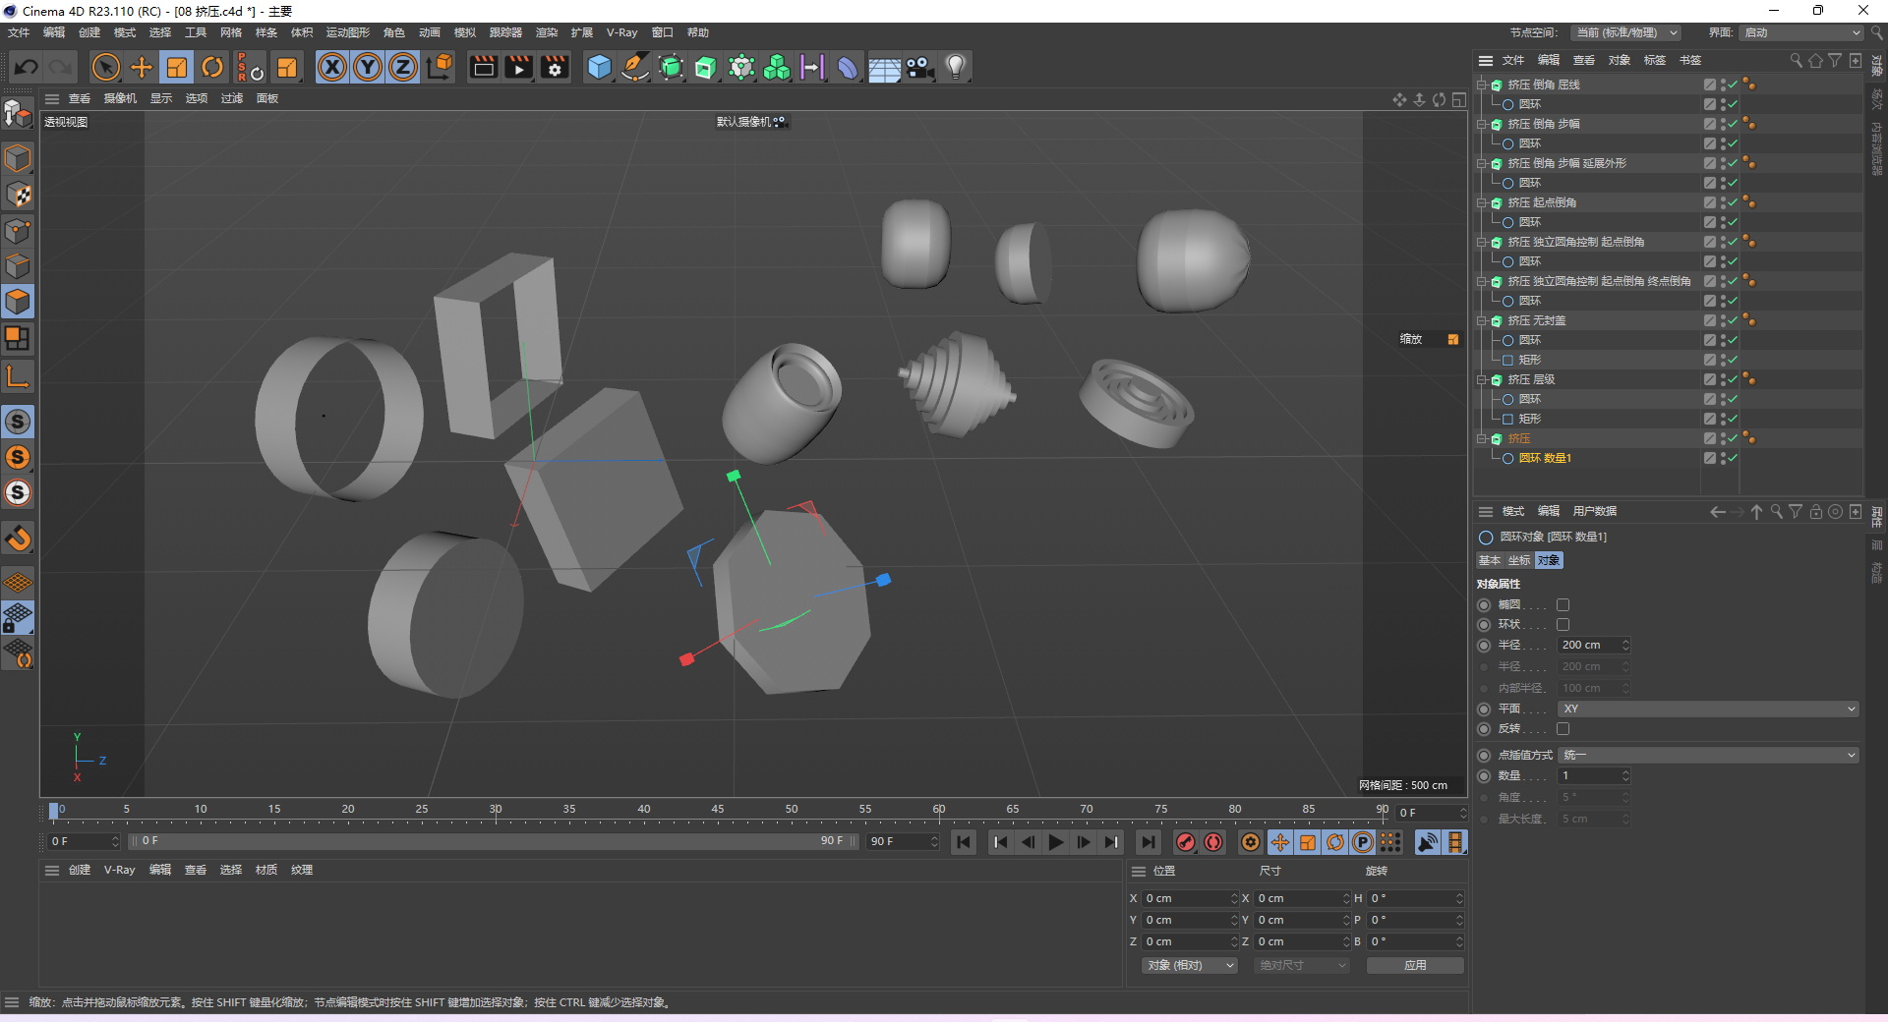Open the 平面 XY dropdown
Viewport: 1888px width, 1022px height.
click(1707, 709)
